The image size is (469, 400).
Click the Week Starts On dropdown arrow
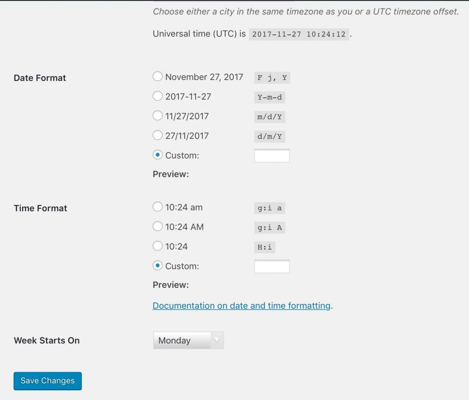pyautogui.click(x=217, y=340)
